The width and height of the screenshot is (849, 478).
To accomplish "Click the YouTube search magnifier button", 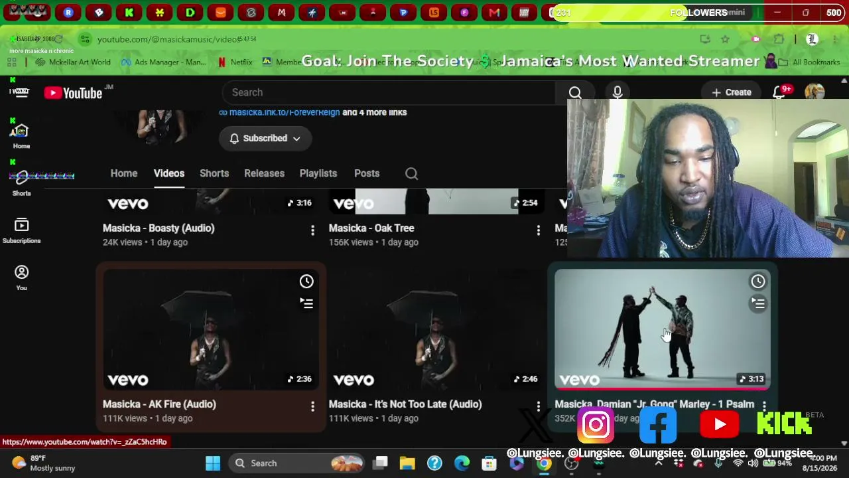I will [575, 92].
